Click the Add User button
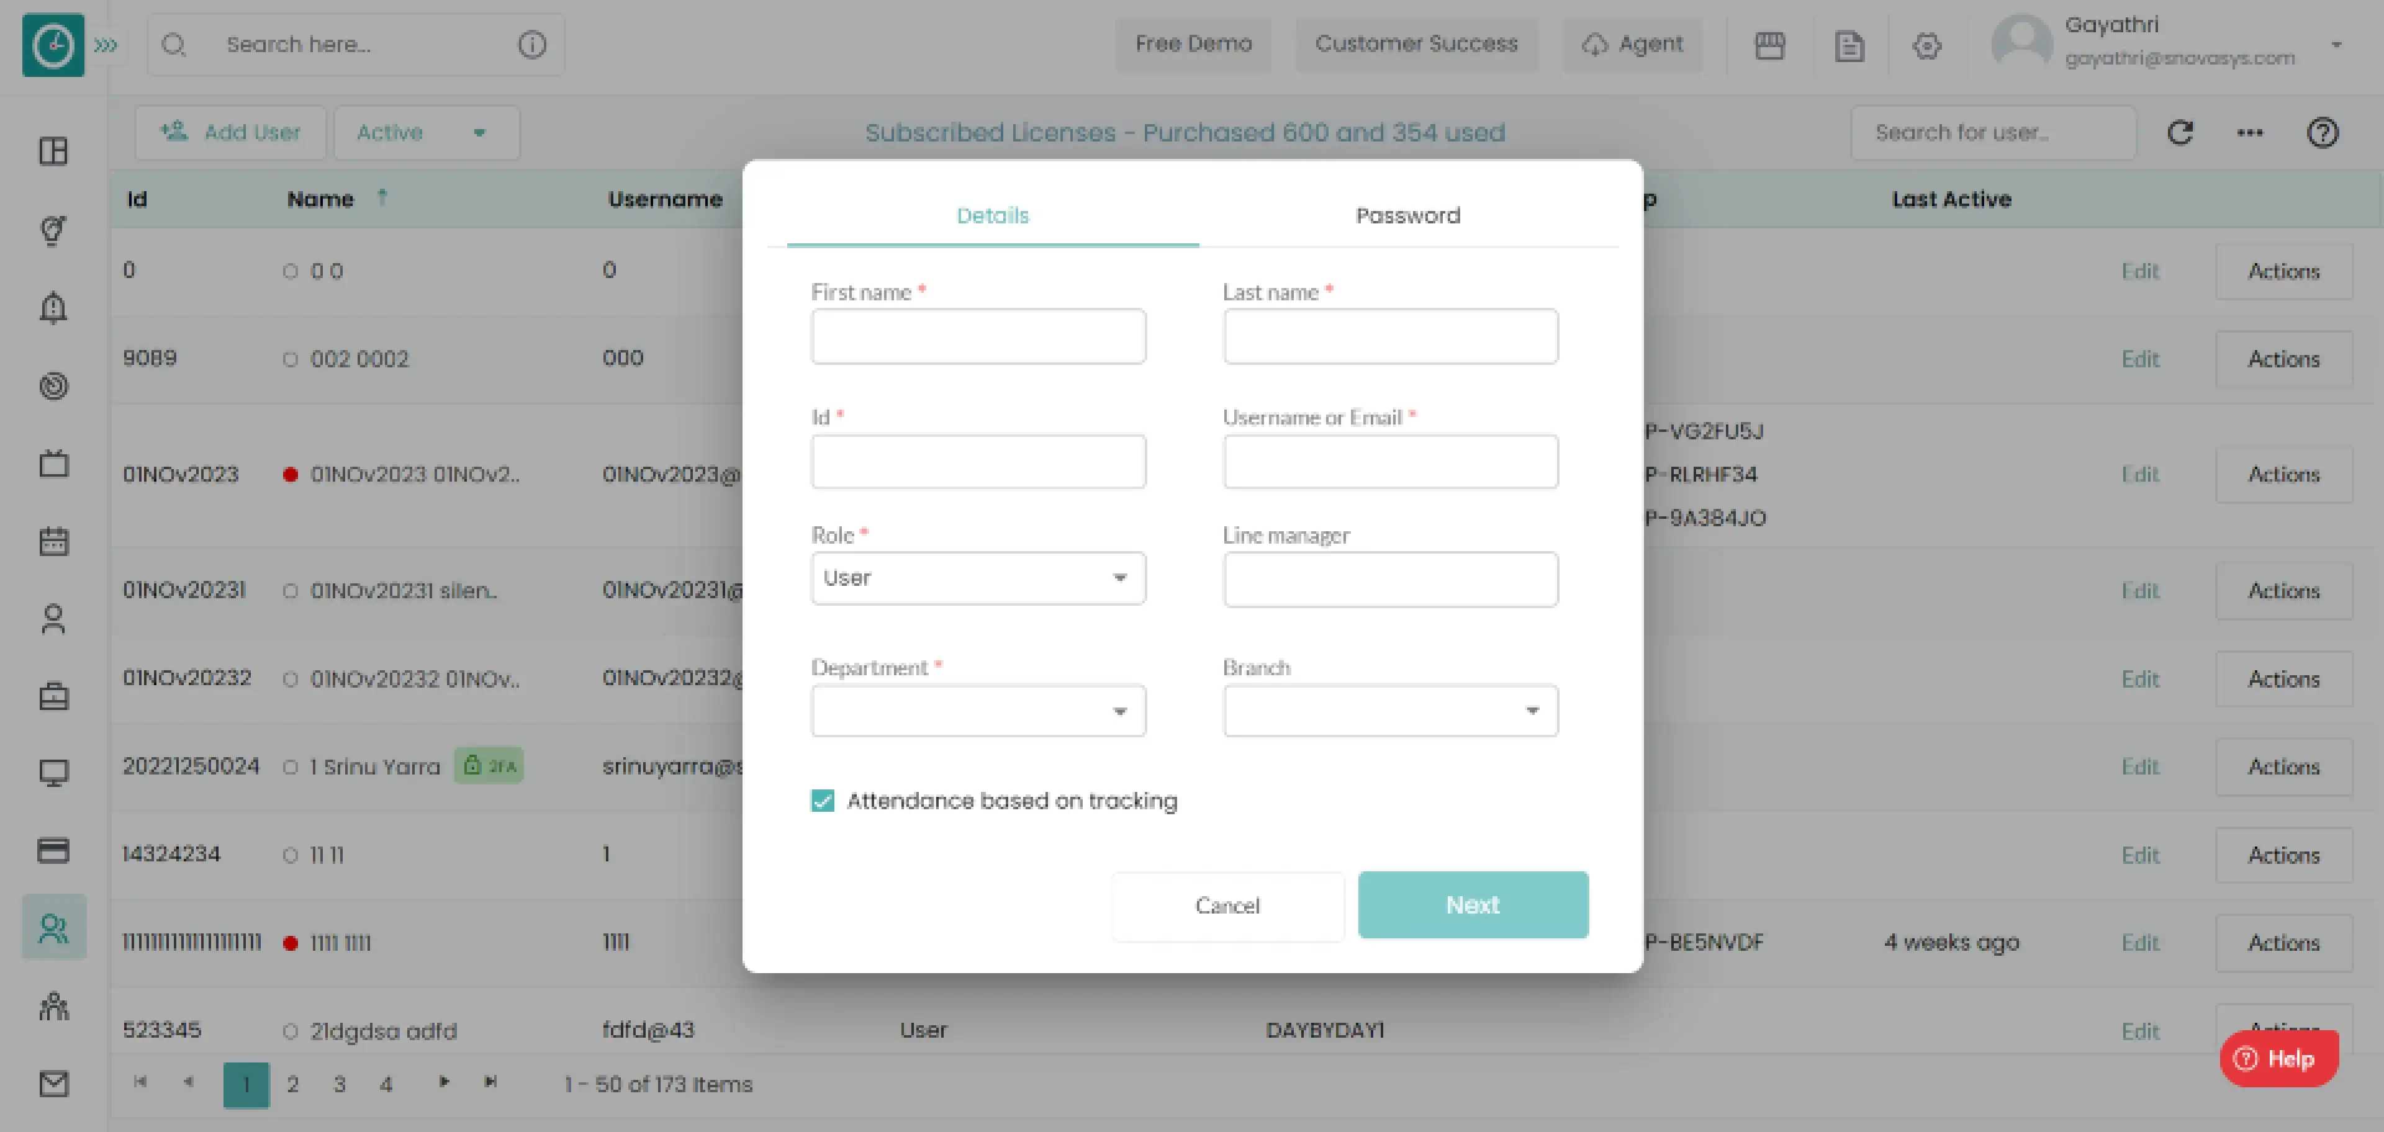This screenshot has height=1132, width=2384. [x=230, y=133]
